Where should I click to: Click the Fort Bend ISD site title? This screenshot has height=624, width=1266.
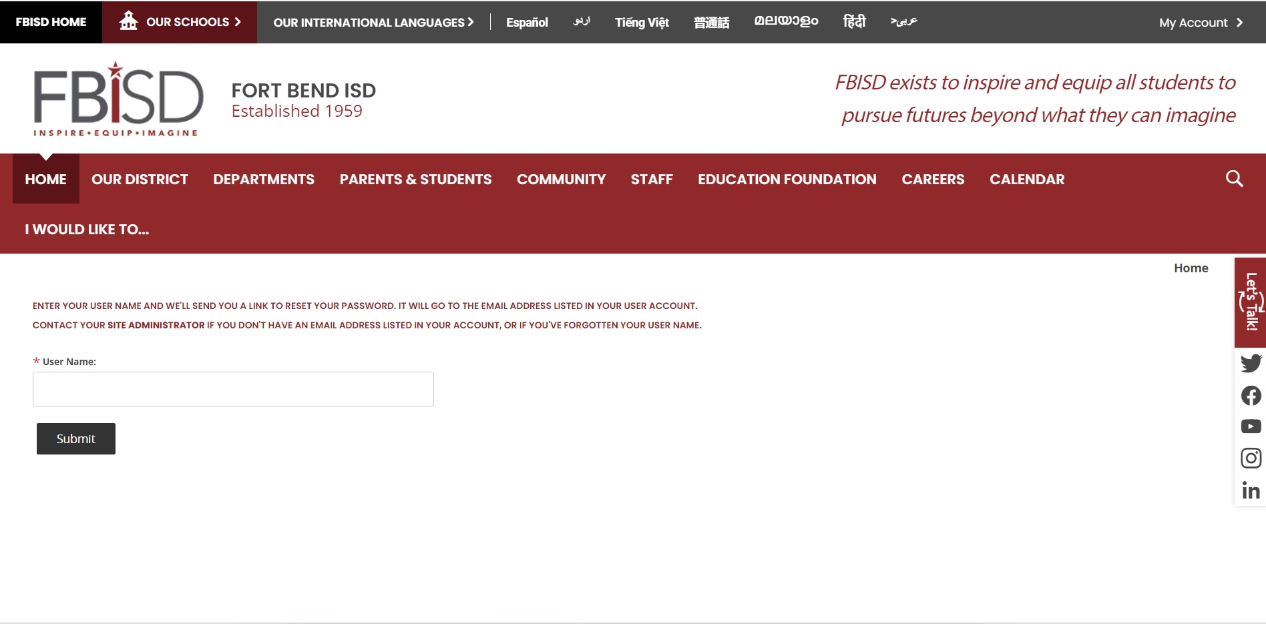coord(303,90)
